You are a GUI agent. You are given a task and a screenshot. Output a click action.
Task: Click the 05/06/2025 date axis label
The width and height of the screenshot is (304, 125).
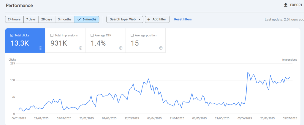(245, 118)
